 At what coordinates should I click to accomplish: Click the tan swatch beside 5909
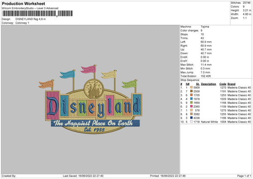click(191, 87)
